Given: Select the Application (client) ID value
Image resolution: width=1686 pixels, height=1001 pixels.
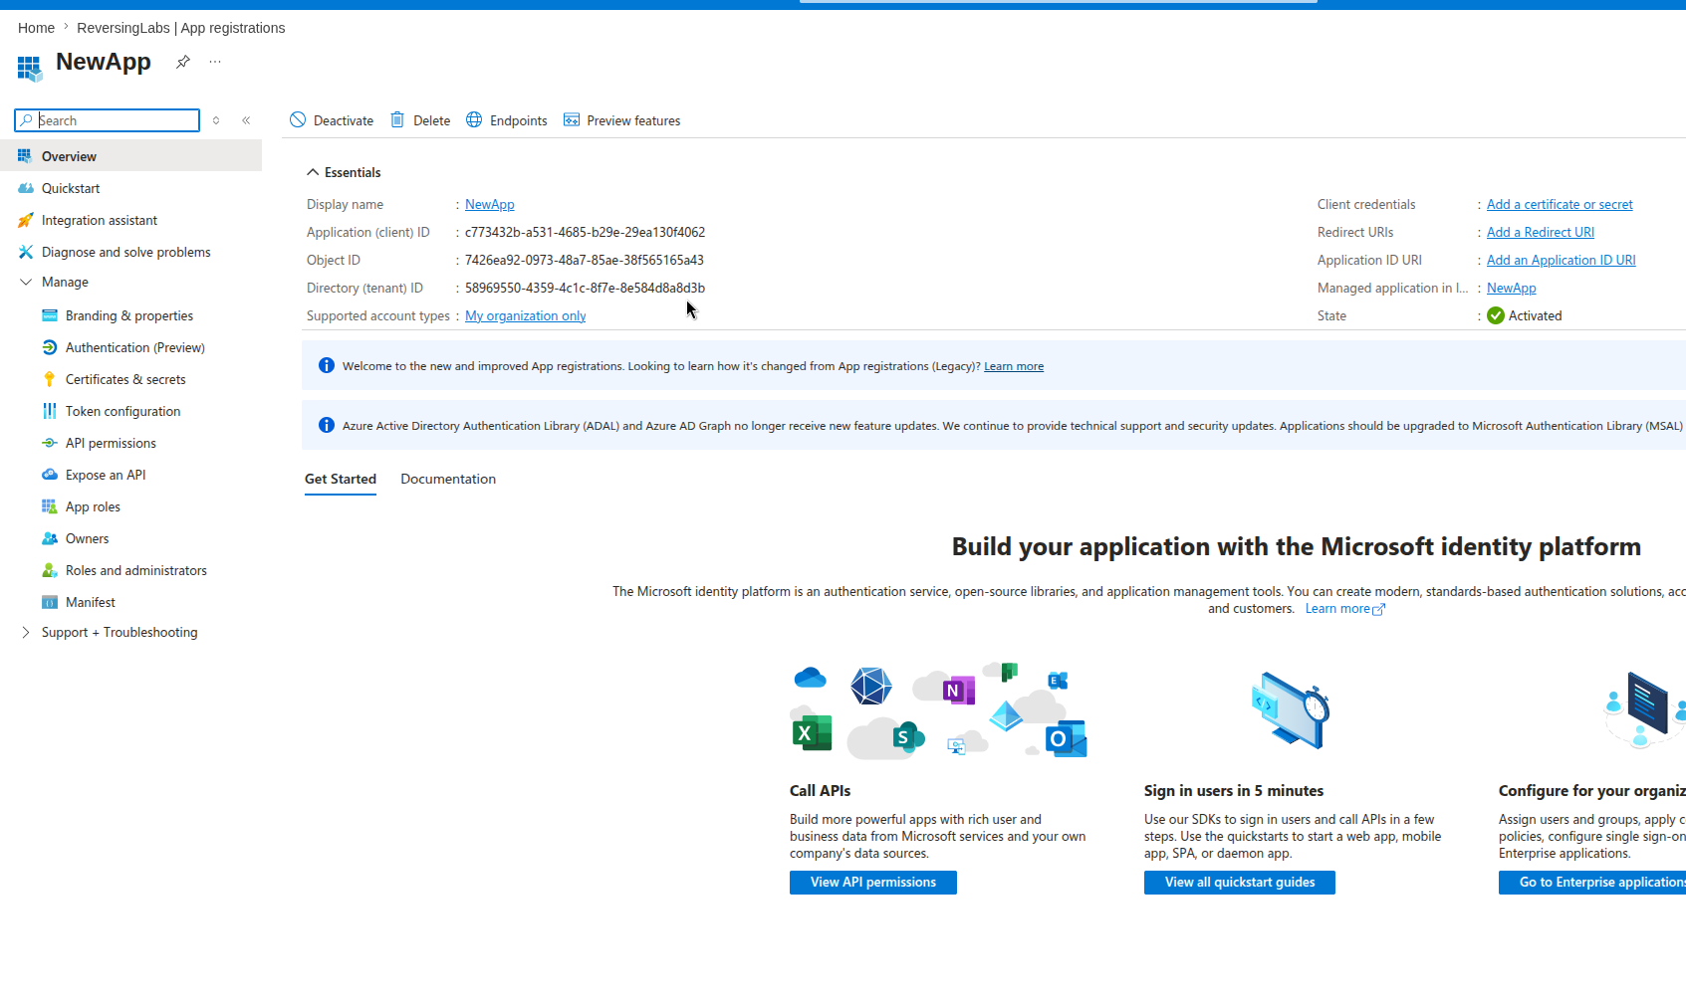Looking at the screenshot, I should (x=585, y=232).
